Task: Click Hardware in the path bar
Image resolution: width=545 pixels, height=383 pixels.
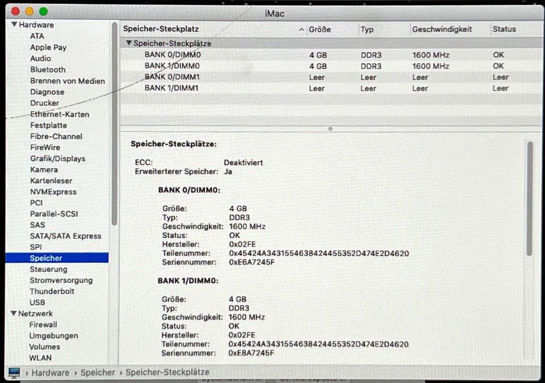Action: click(51, 373)
